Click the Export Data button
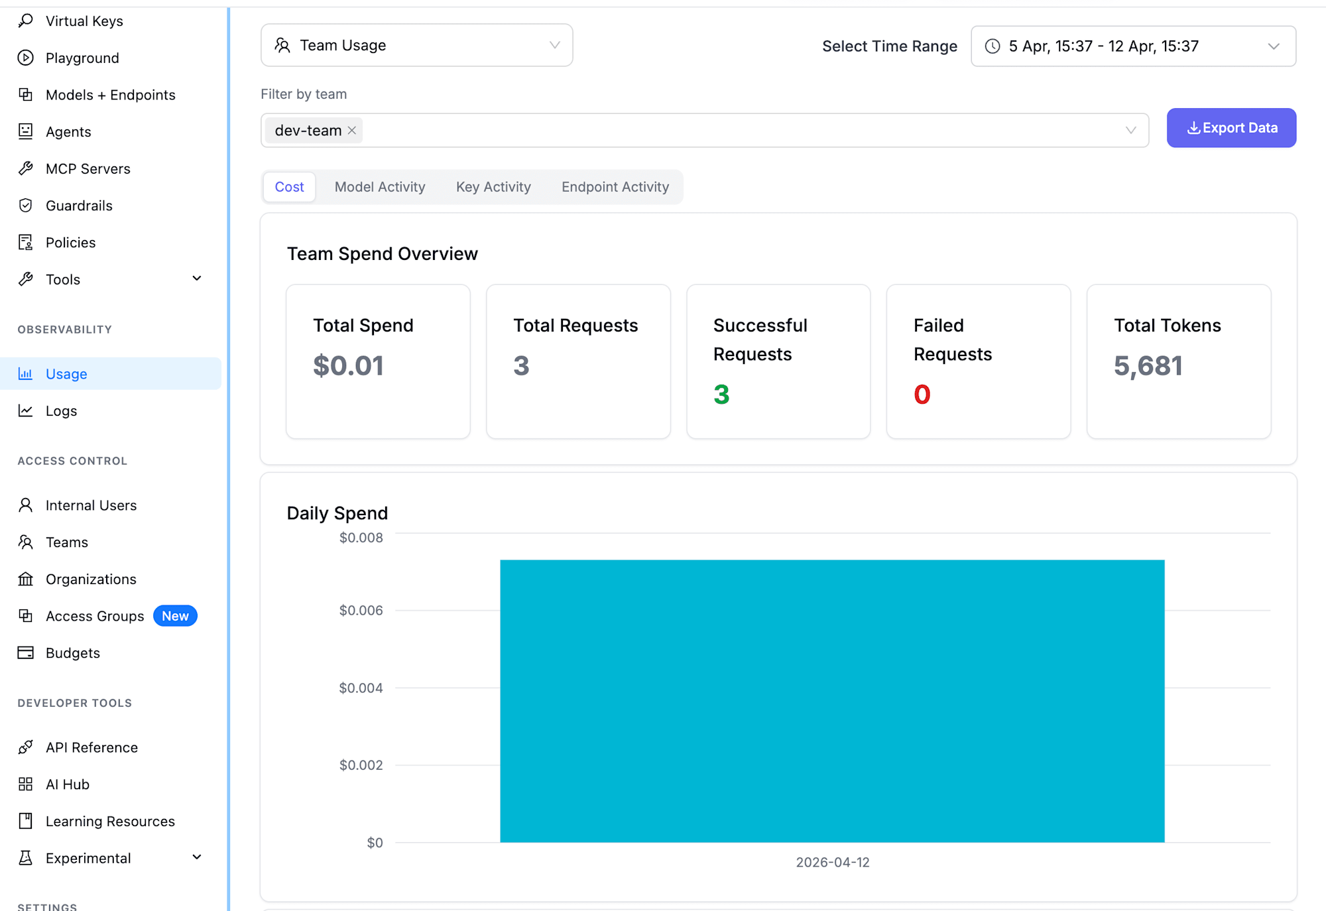 click(1231, 128)
